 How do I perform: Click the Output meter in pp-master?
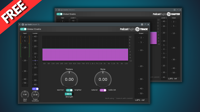[174, 48]
